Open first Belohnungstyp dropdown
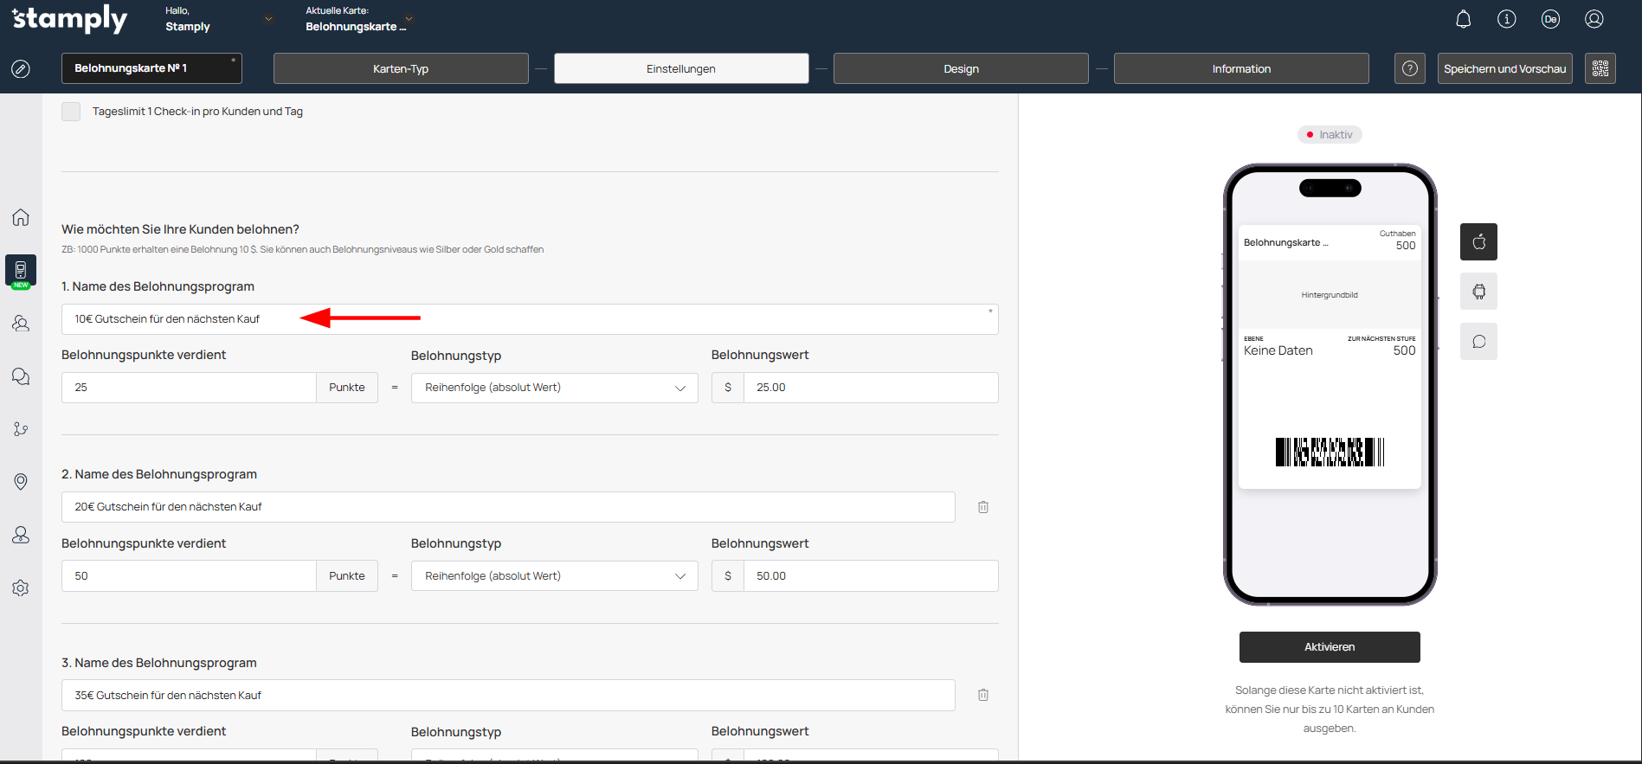 (554, 388)
